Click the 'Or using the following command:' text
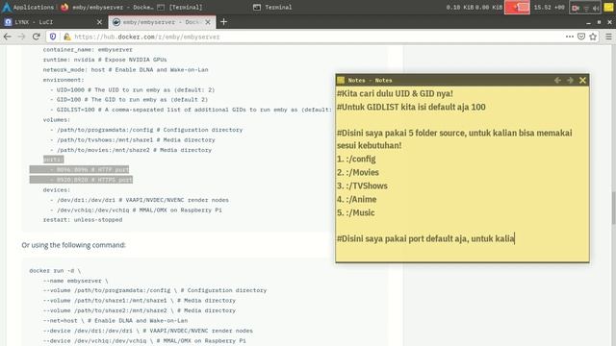Viewport: 616px width, 346px height. [73, 245]
